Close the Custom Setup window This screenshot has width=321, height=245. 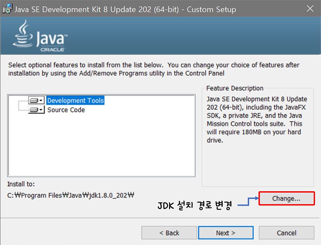[310, 8]
